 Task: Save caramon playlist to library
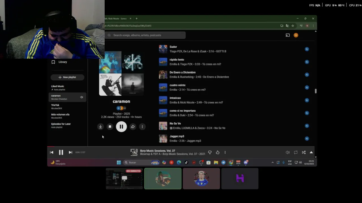point(110,127)
